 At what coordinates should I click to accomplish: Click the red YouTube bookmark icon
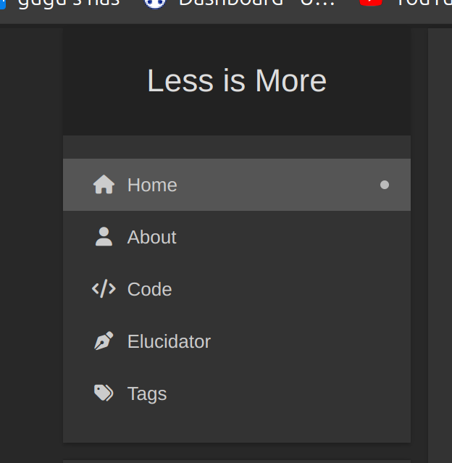(x=370, y=3)
